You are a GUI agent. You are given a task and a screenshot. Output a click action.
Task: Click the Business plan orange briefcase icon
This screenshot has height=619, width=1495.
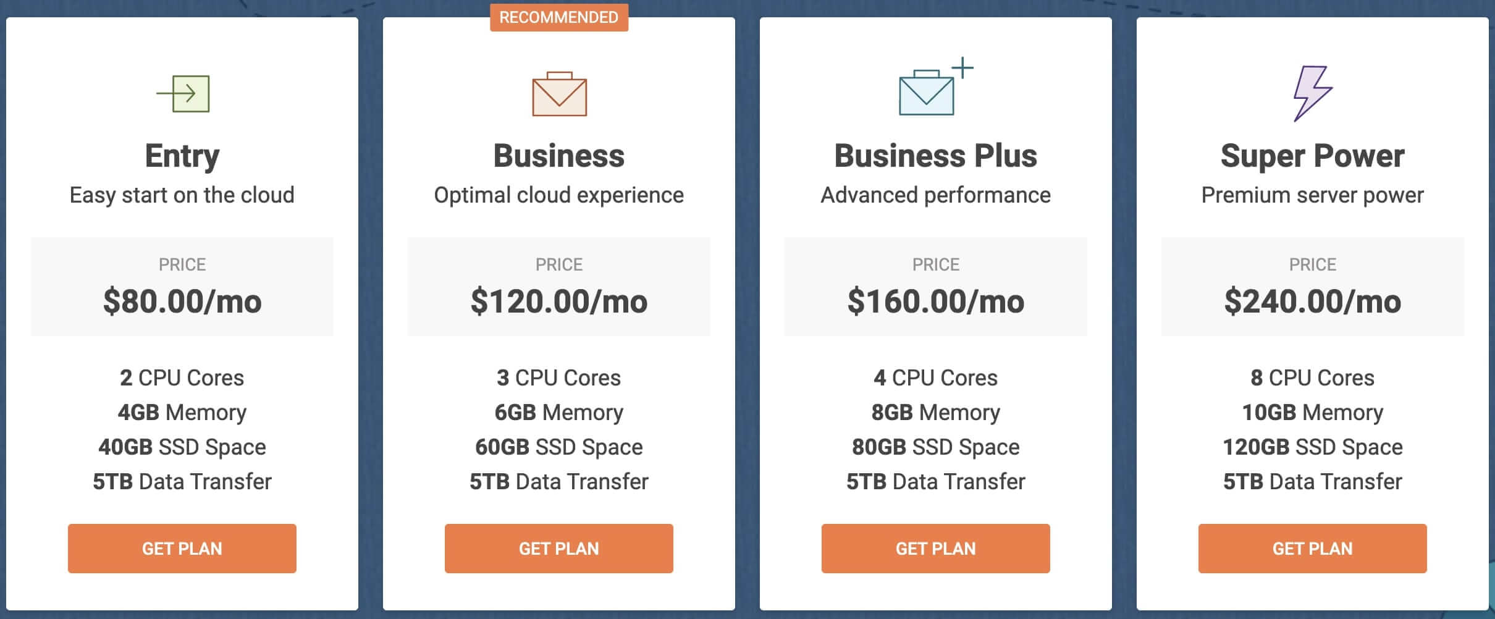point(559,94)
